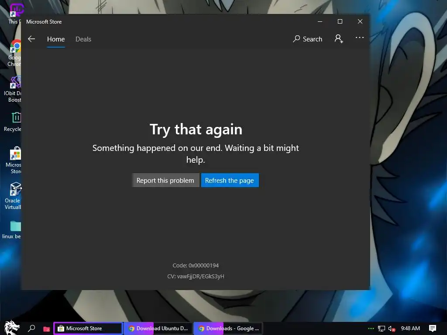Open the network tray icon
This screenshot has width=447, height=335.
[382, 329]
